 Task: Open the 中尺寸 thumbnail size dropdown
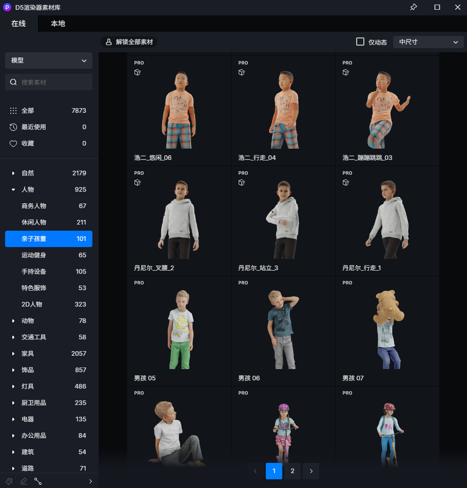click(428, 42)
